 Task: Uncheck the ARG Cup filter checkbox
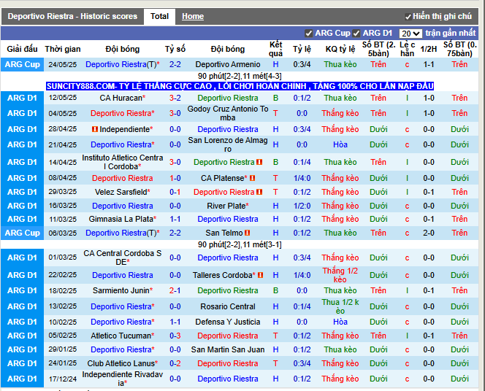pyautogui.click(x=308, y=33)
